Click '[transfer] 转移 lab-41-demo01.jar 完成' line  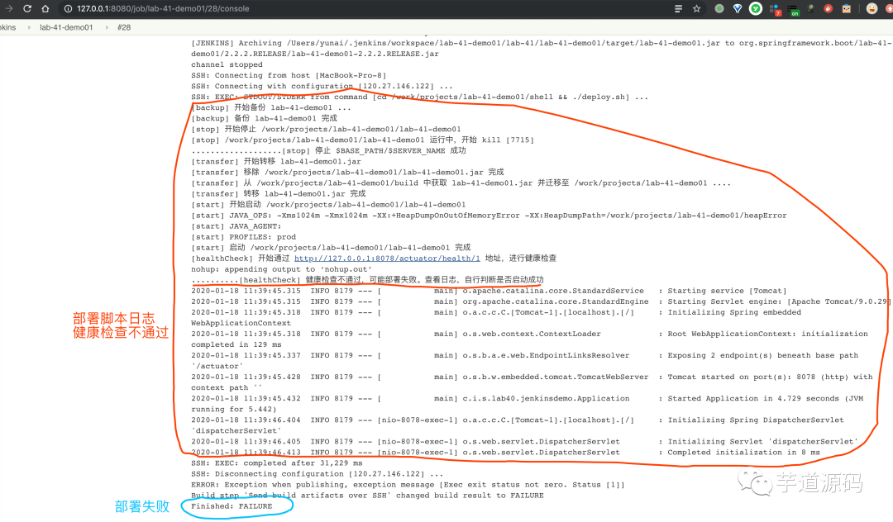tap(279, 193)
